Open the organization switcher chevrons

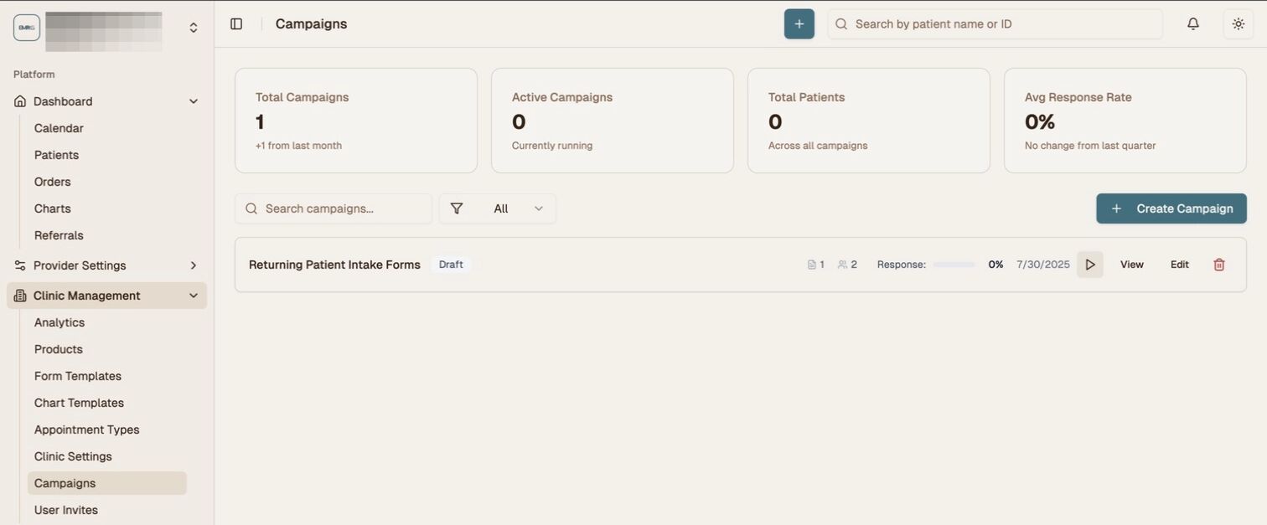point(194,28)
